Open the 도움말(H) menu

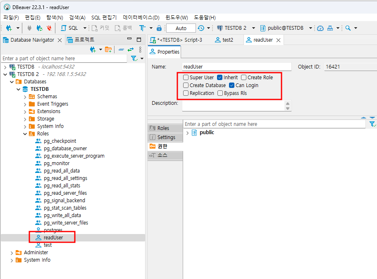[205, 17]
